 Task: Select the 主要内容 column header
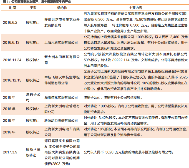[x=136, y=8]
